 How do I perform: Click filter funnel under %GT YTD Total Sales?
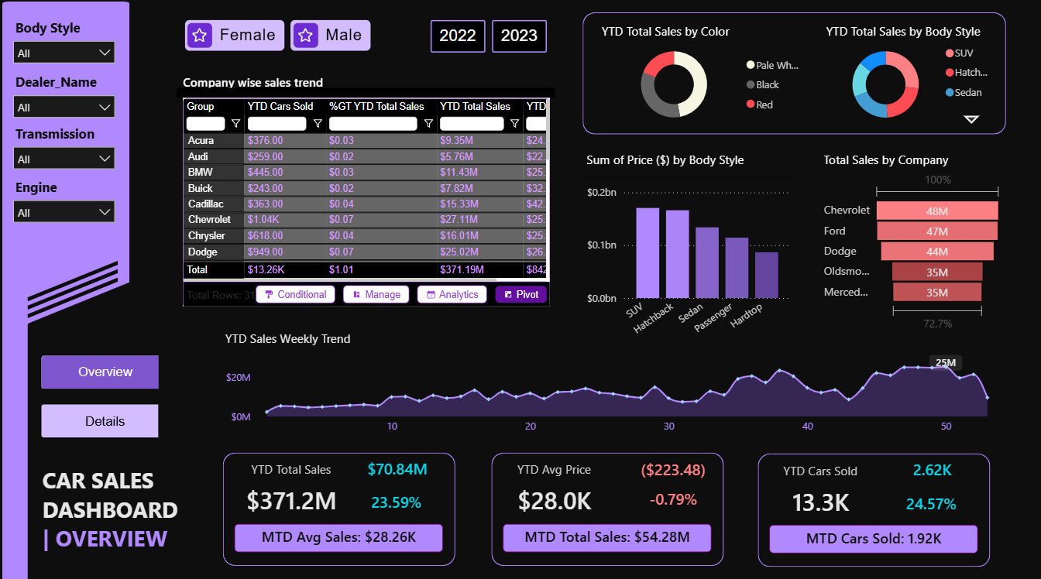pos(428,123)
